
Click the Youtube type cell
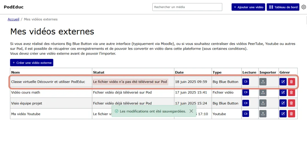pos(226,114)
